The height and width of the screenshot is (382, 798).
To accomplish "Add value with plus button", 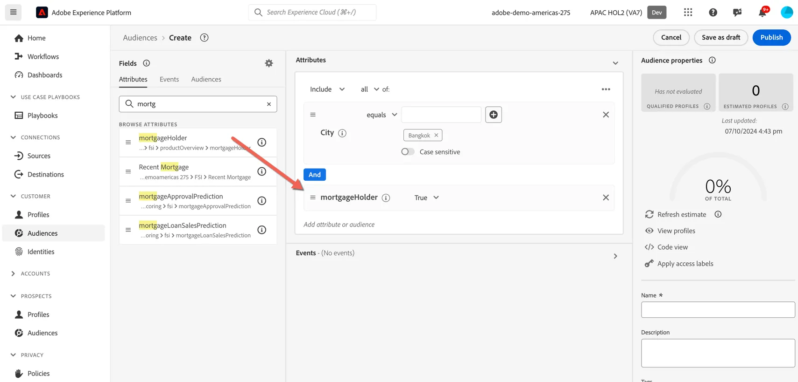I will point(494,115).
